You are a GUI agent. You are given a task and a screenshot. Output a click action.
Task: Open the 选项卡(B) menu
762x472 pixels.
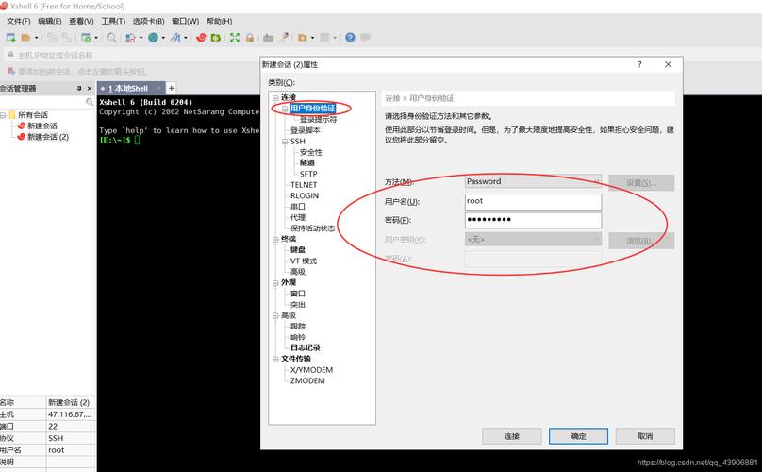148,21
